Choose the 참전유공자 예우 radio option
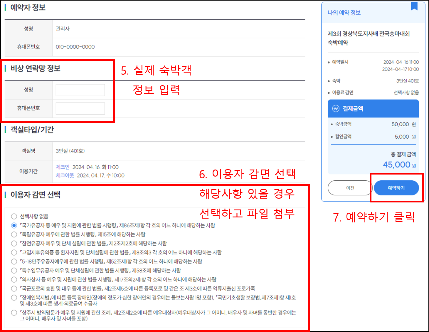Screen dimensions: 429x332 [x=14, y=244]
